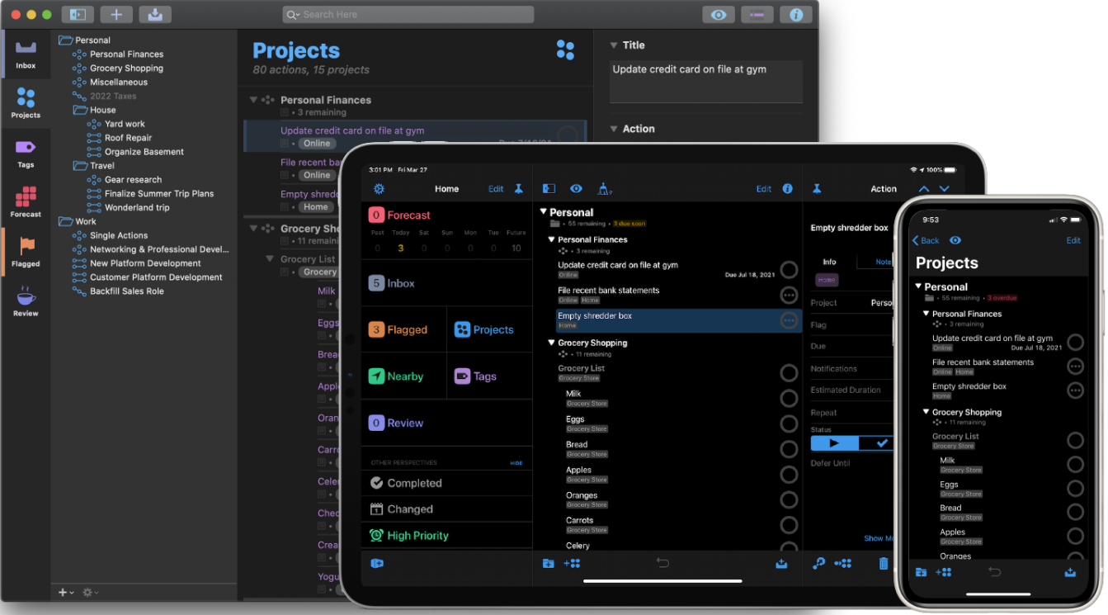Select the Forecast perspective in the Mac sidebar
This screenshot has height=615, width=1108.
[26, 202]
